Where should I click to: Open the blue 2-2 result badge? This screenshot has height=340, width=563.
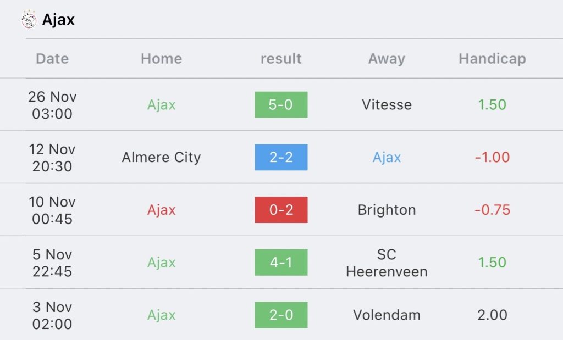(x=281, y=157)
